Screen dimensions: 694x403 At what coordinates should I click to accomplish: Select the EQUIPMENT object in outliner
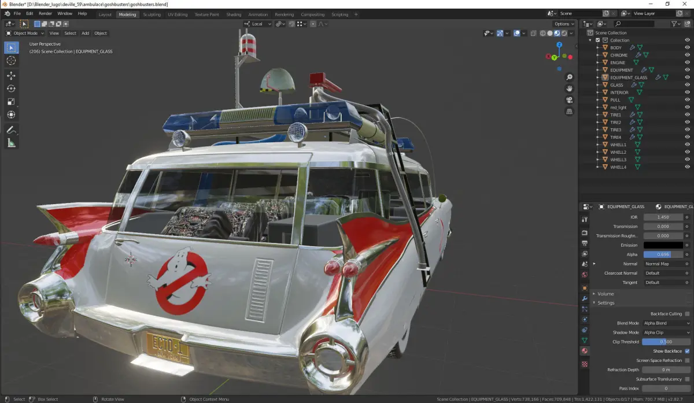pyautogui.click(x=622, y=70)
